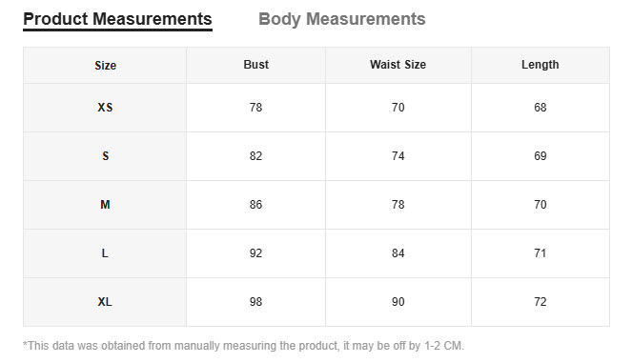Select the XL size row label

click(x=105, y=302)
